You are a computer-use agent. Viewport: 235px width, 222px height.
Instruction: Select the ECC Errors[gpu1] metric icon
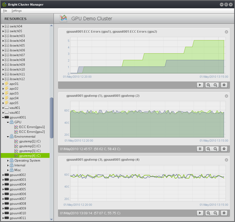16,127
